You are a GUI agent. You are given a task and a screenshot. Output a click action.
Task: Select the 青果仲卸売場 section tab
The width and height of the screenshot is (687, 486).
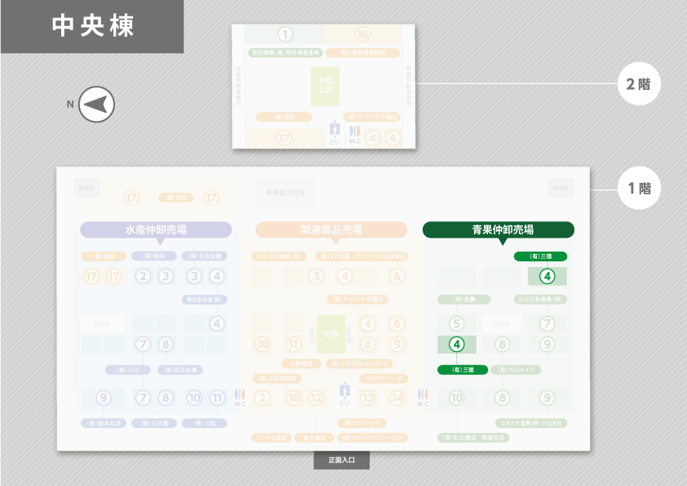[499, 230]
